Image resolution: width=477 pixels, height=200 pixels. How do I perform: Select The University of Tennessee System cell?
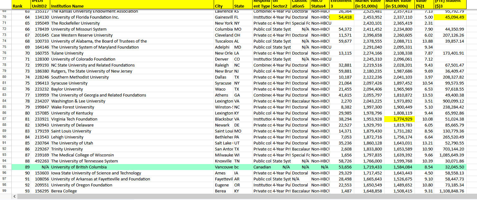tap(132, 161)
